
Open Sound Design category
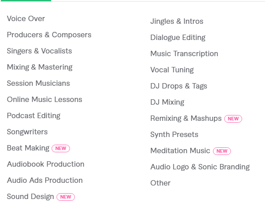click(x=30, y=196)
